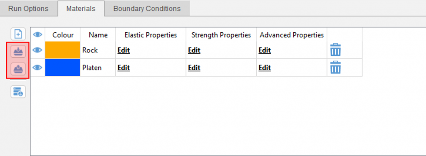This screenshot has height=156, width=426.
Task: Edit Elastic Properties for Rock
Action: (x=124, y=50)
